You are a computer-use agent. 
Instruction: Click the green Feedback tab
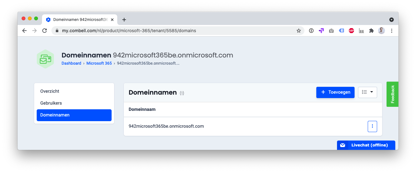coord(392,94)
